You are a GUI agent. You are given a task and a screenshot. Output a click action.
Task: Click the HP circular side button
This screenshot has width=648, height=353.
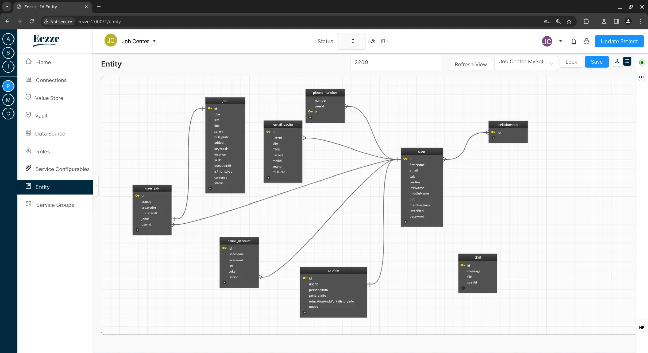coord(641,327)
